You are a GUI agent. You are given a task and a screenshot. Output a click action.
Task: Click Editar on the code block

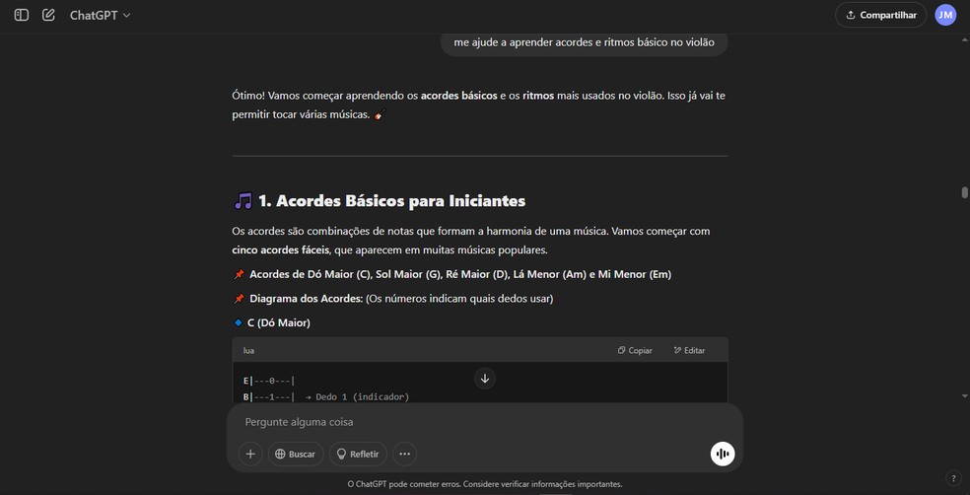(689, 350)
